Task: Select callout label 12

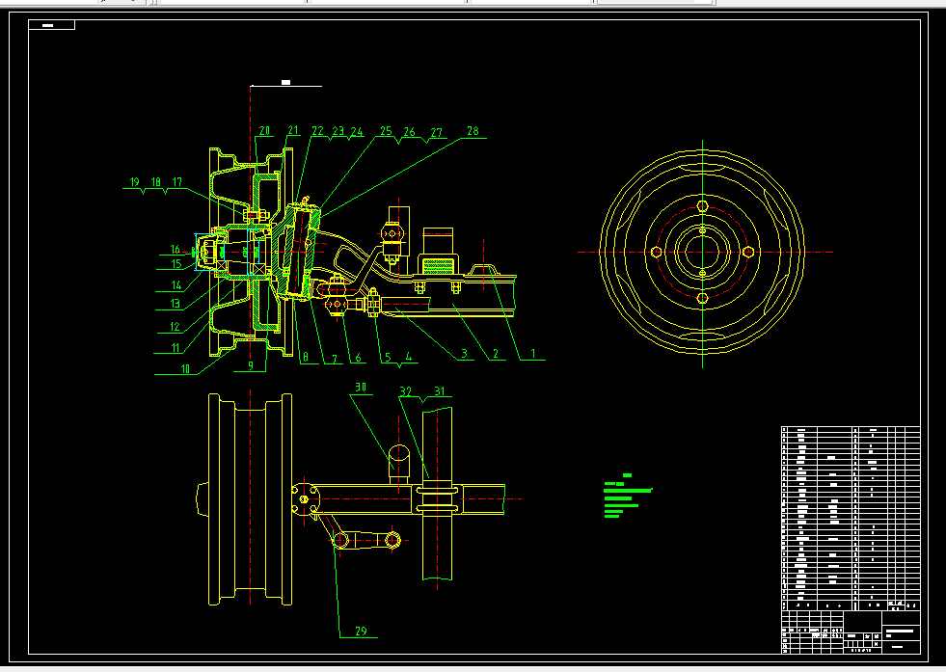Action: (x=175, y=326)
